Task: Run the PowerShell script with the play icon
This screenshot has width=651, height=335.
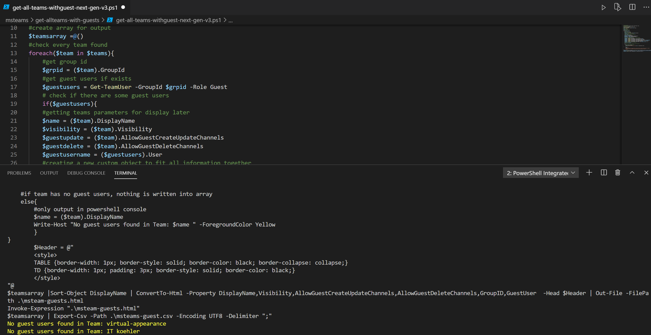Action: [x=603, y=7]
